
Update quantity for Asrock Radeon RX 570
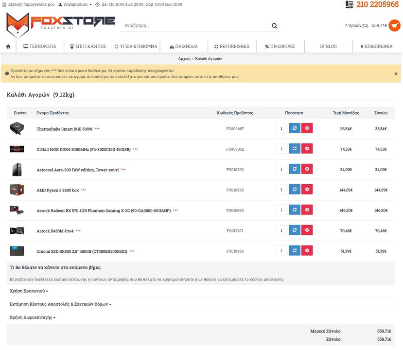click(295, 210)
